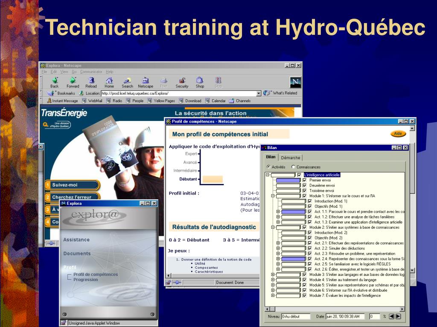The width and height of the screenshot is (437, 327).
Task: Open Assistance in Explora window
Action: [x=76, y=240]
